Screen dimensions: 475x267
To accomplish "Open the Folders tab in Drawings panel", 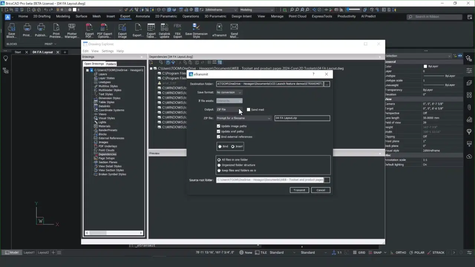I will [x=111, y=64].
